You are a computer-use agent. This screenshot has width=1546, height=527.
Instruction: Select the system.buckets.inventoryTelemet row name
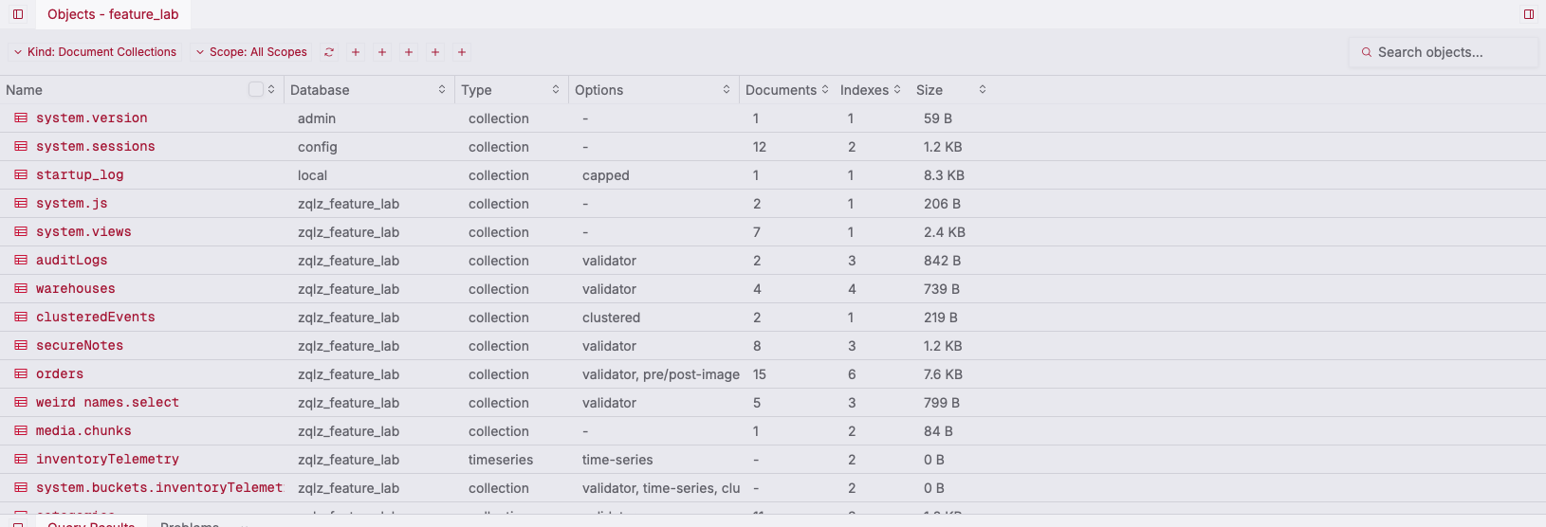click(159, 488)
